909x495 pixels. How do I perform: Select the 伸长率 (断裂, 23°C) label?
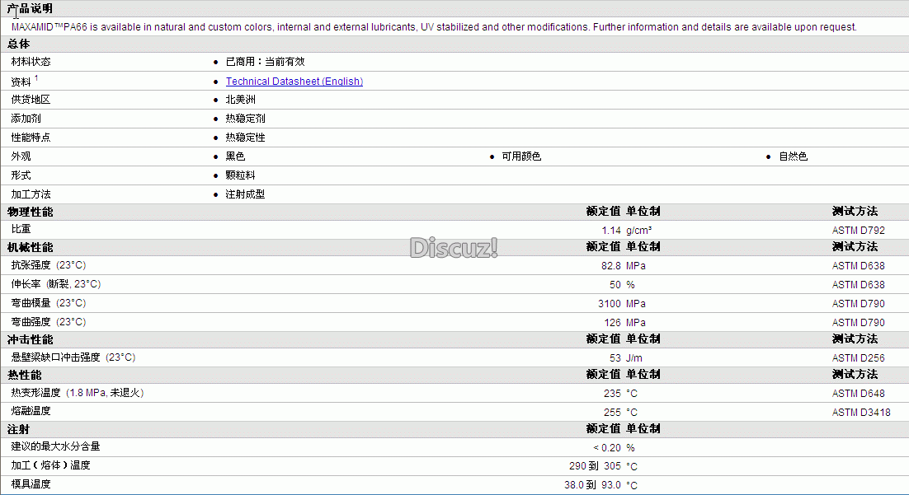(55, 284)
